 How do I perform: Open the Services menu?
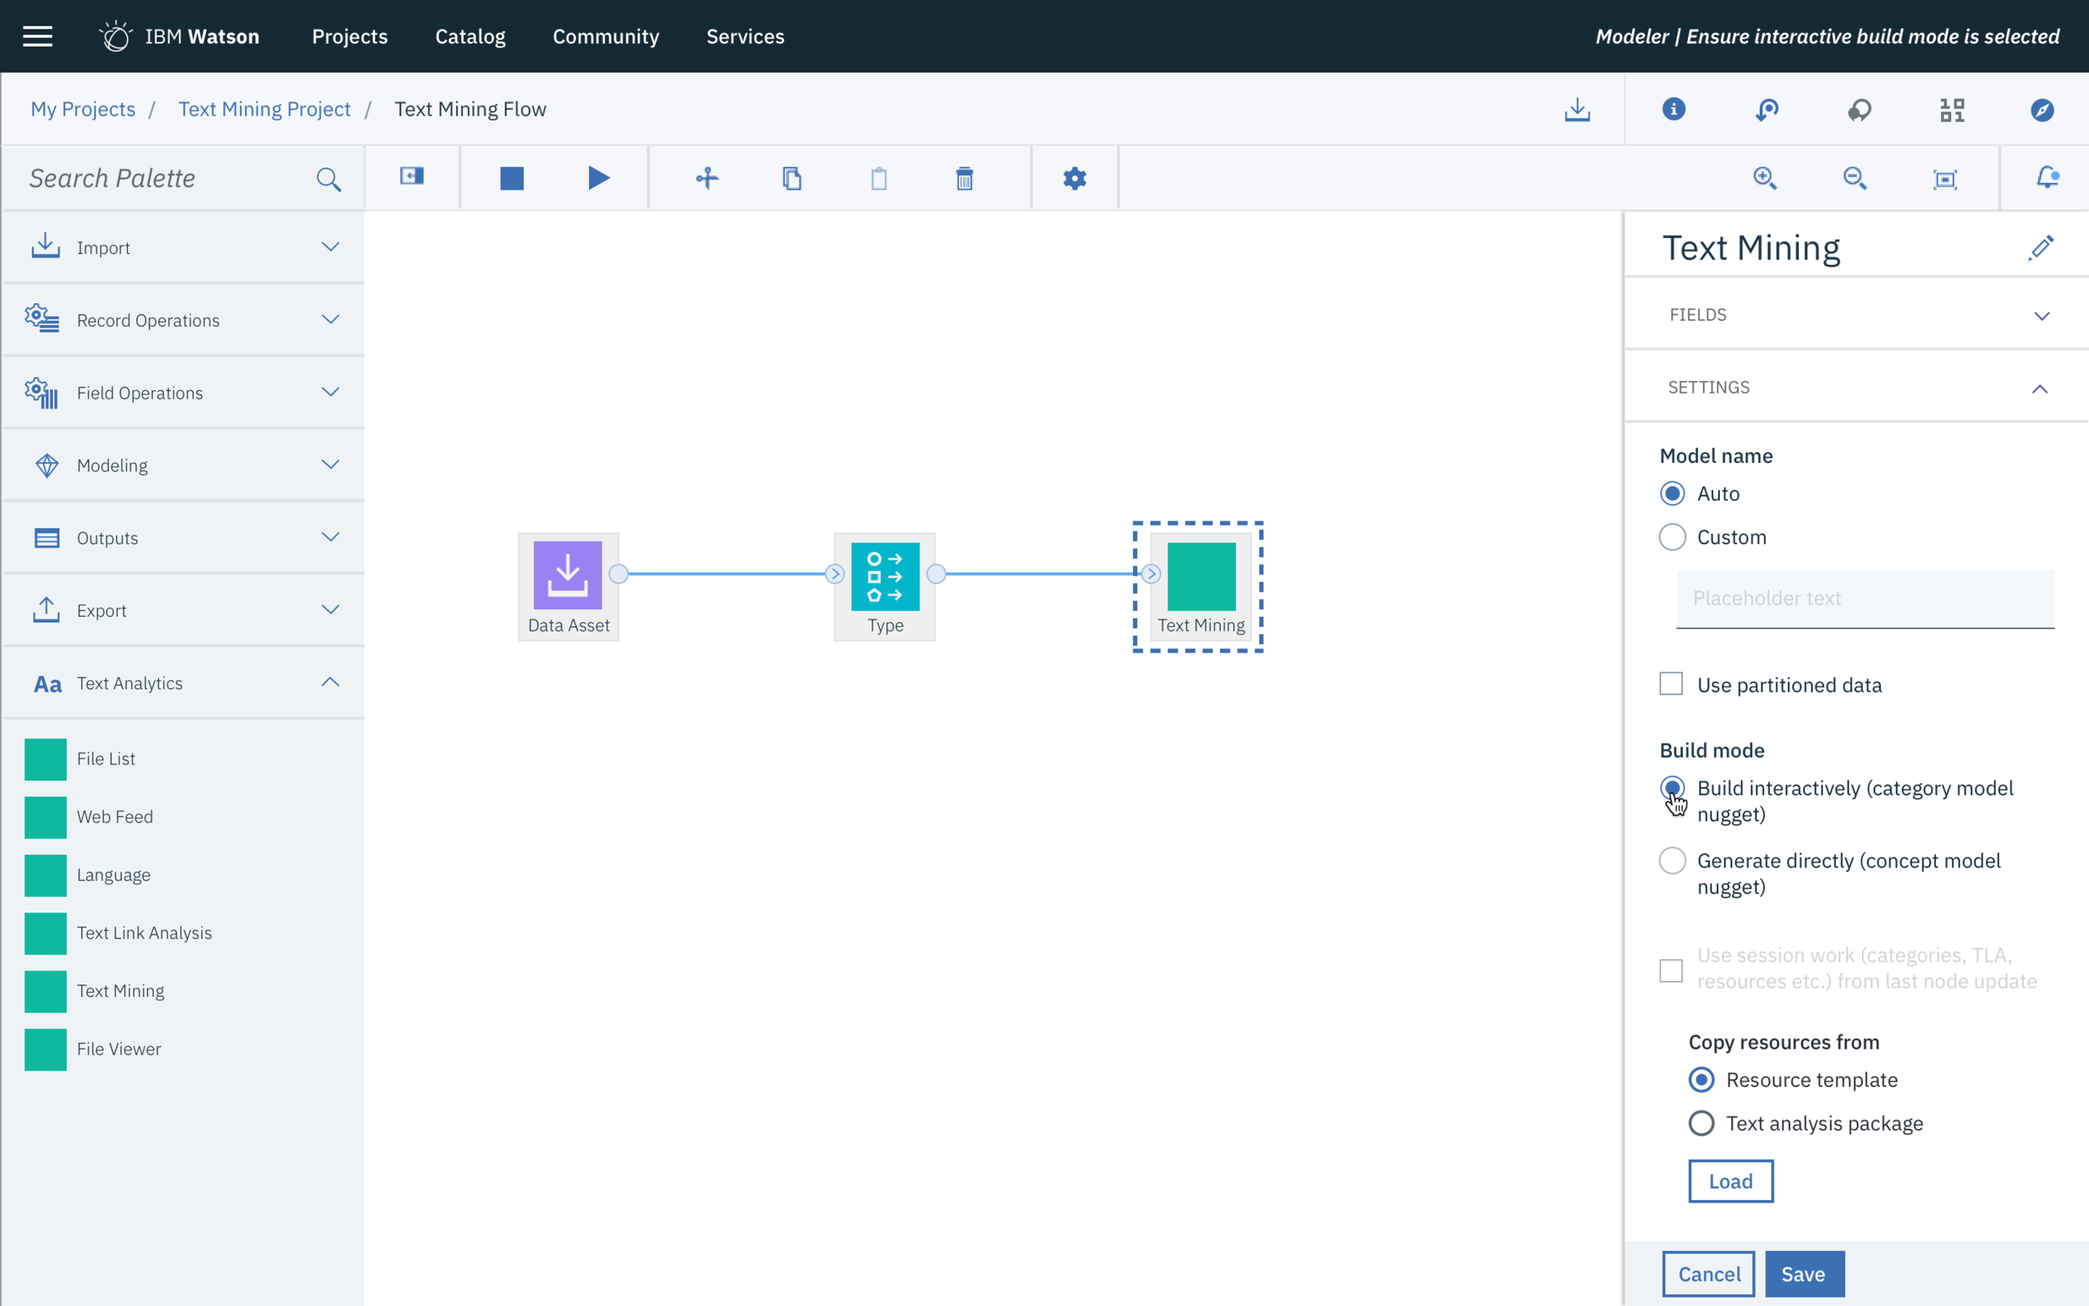pos(745,36)
